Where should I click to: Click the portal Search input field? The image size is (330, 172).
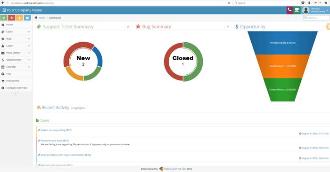(316, 18)
